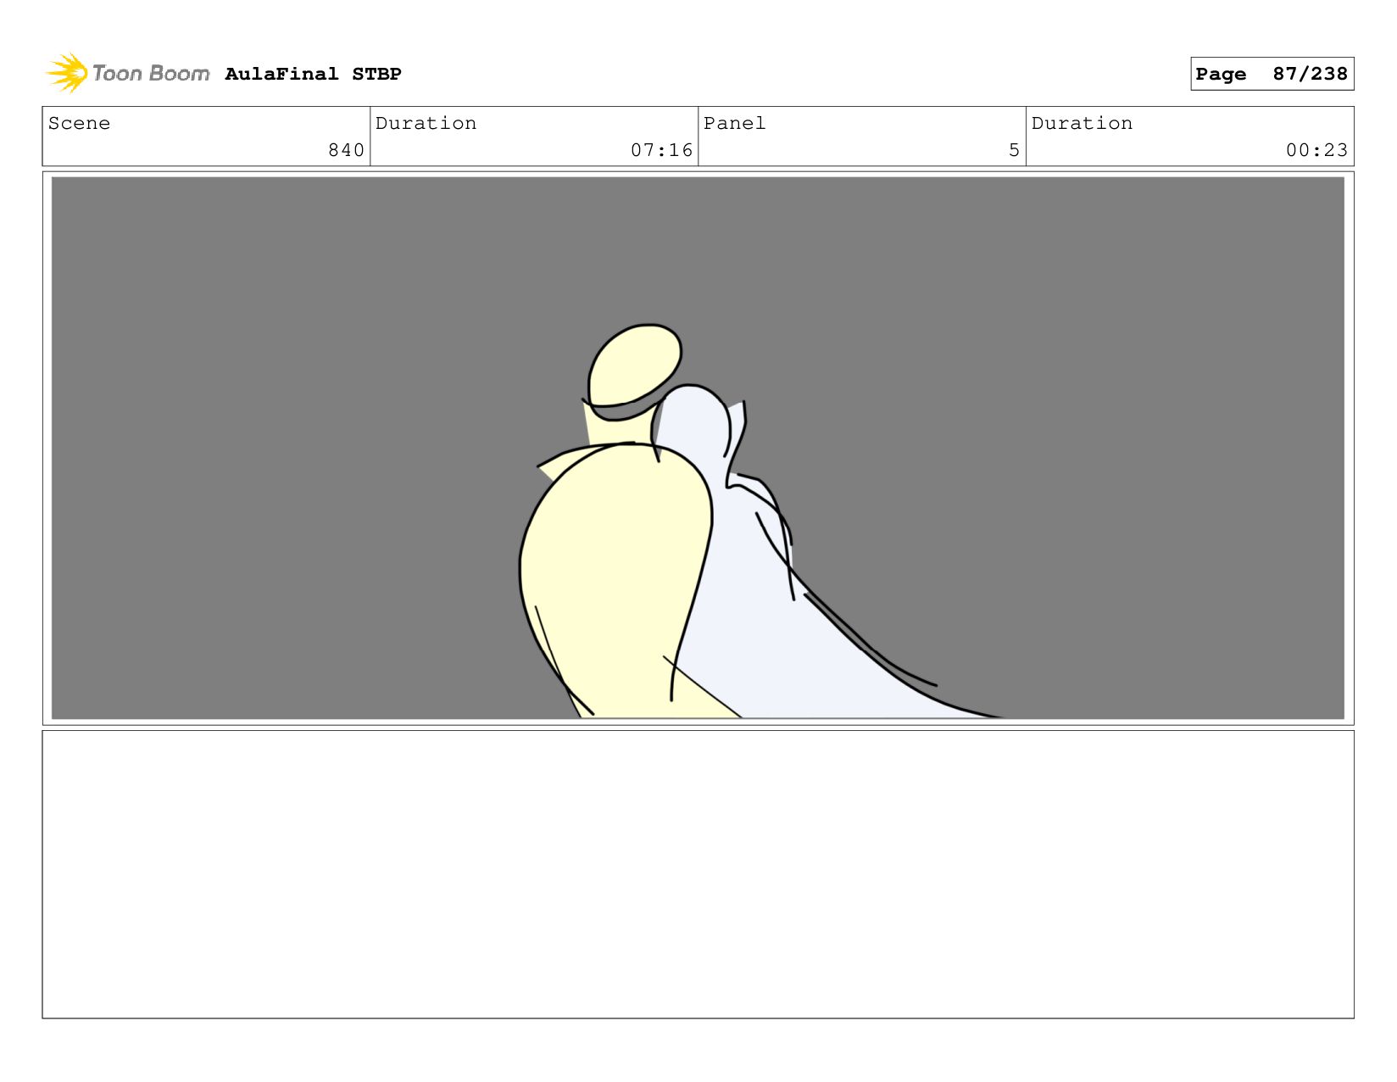Select the panel number 5

click(x=1014, y=150)
